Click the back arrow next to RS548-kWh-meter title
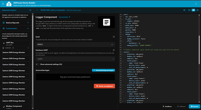This screenshot has width=201, height=110. pos(37,10)
